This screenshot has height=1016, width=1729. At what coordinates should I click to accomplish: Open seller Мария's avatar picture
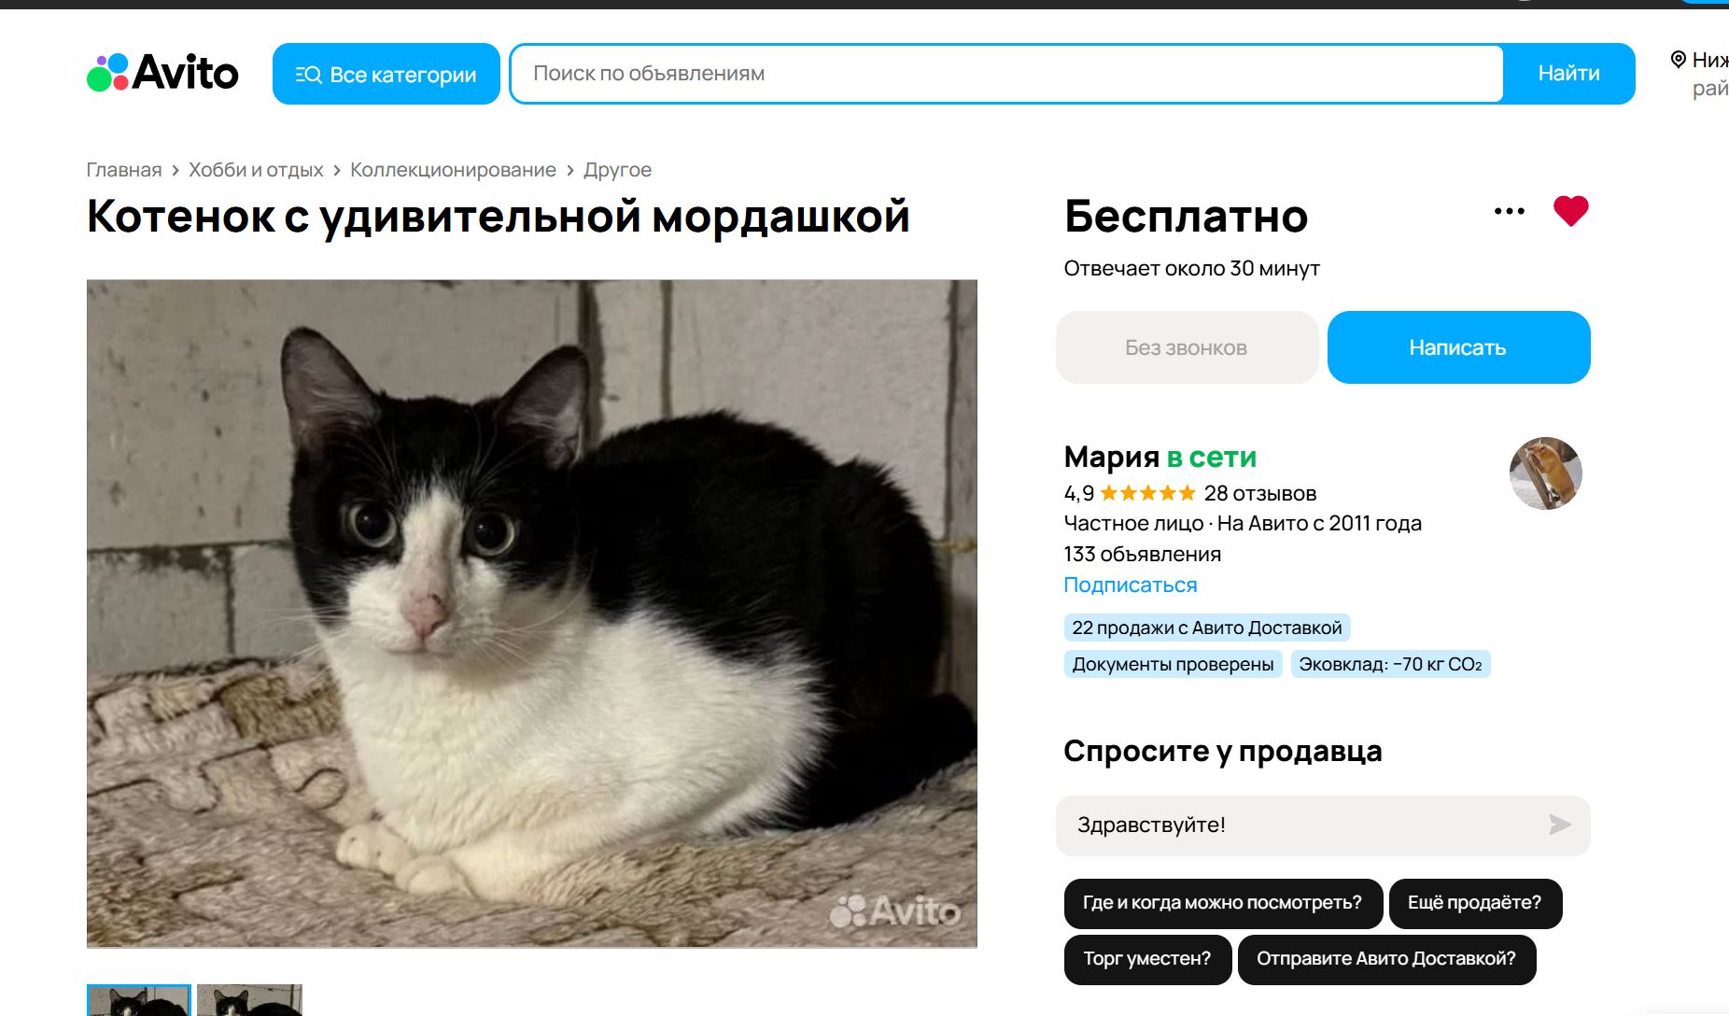(1545, 473)
